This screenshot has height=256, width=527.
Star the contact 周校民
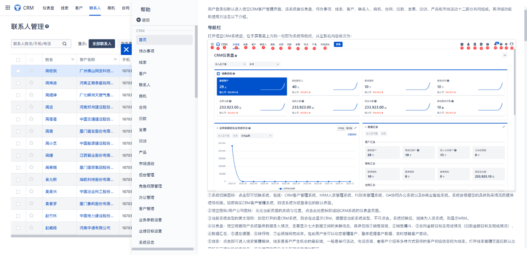pyautogui.click(x=31, y=71)
